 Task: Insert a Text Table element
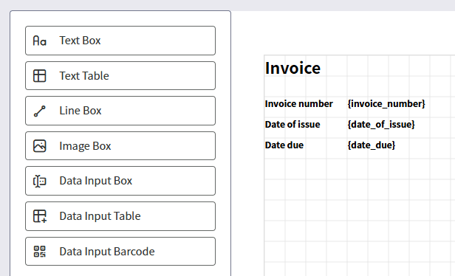tap(120, 76)
